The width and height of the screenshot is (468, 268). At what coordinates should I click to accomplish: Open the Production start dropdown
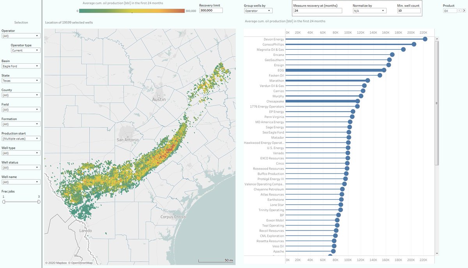click(21, 138)
